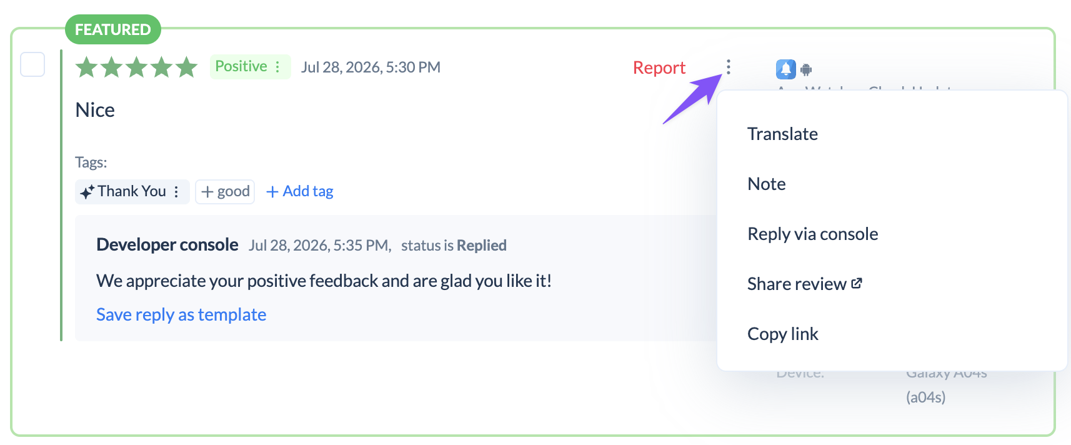Tick the review selection checkbox

coord(32,64)
